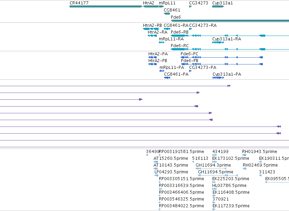Select the HtrA2-RA transcript label

(158, 32)
